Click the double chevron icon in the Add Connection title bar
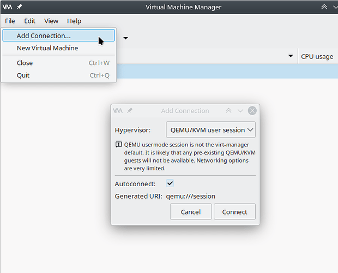Viewport: 338px width, 273px height. point(228,111)
